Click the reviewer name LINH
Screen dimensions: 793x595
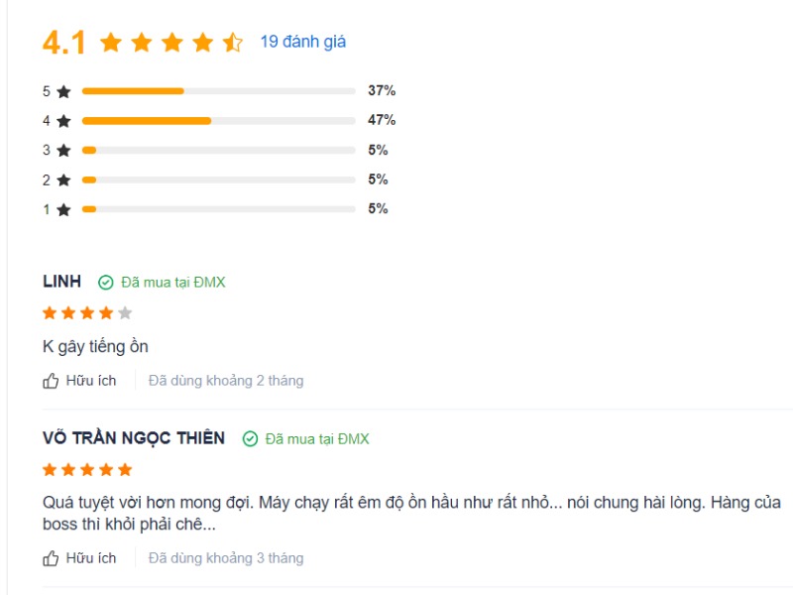[61, 282]
